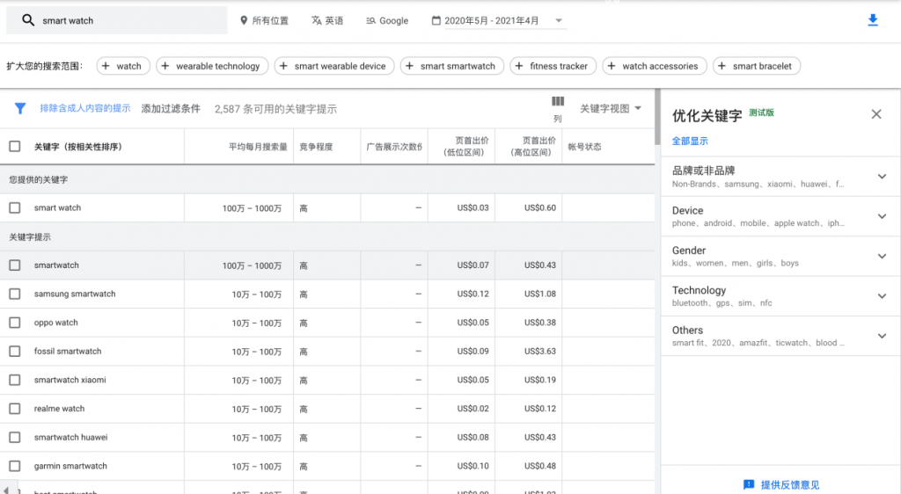This screenshot has width=901, height=494.
Task: Add 'smart wearable device' suggestion chip
Action: [x=333, y=66]
